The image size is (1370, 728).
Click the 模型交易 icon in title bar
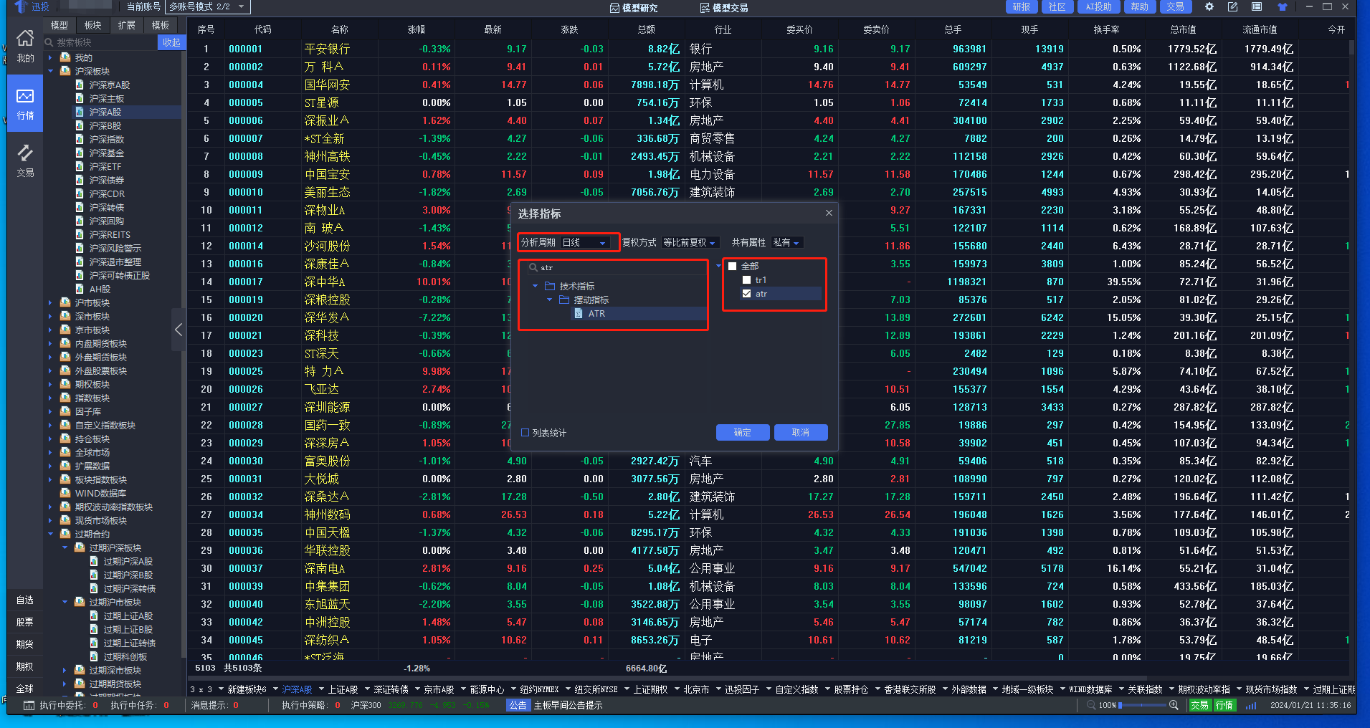click(705, 8)
